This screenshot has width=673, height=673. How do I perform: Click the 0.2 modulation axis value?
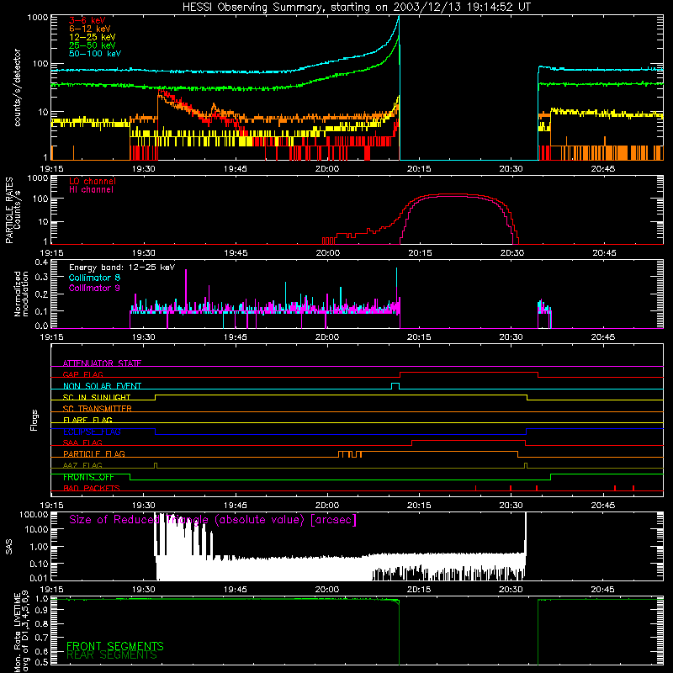[x=41, y=294]
